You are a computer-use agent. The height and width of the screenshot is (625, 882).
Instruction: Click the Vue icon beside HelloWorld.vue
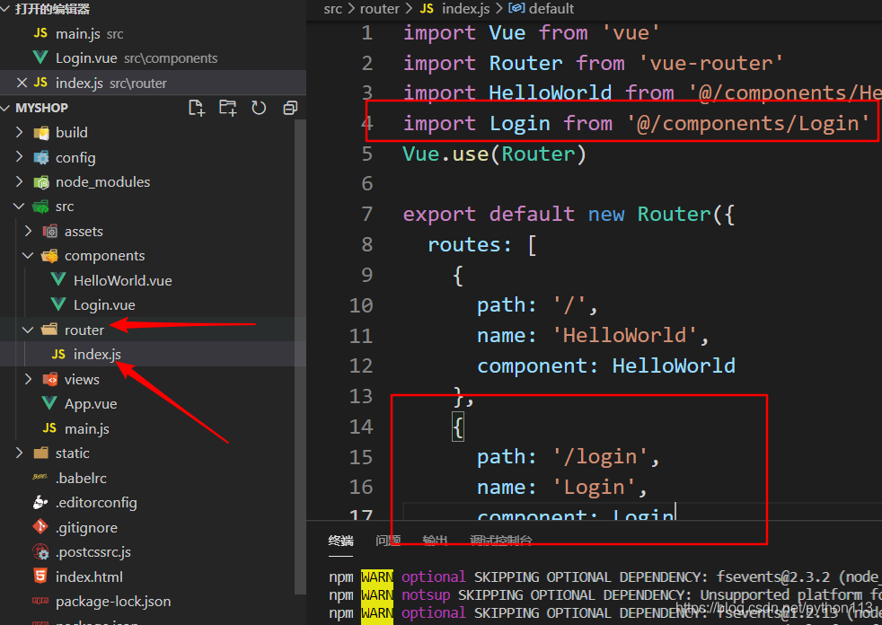coord(58,279)
